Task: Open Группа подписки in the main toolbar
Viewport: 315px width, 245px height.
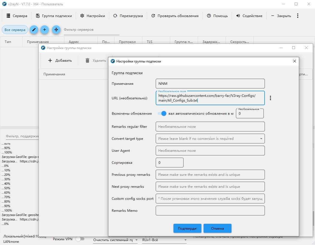Action: [x=54, y=16]
